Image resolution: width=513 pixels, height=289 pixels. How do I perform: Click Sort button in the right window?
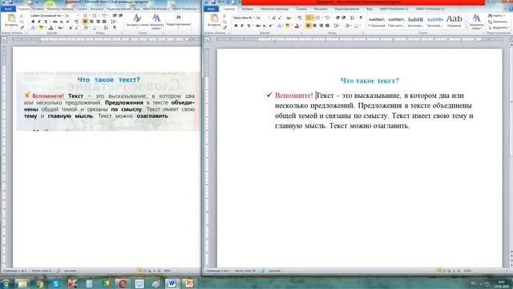click(x=352, y=18)
